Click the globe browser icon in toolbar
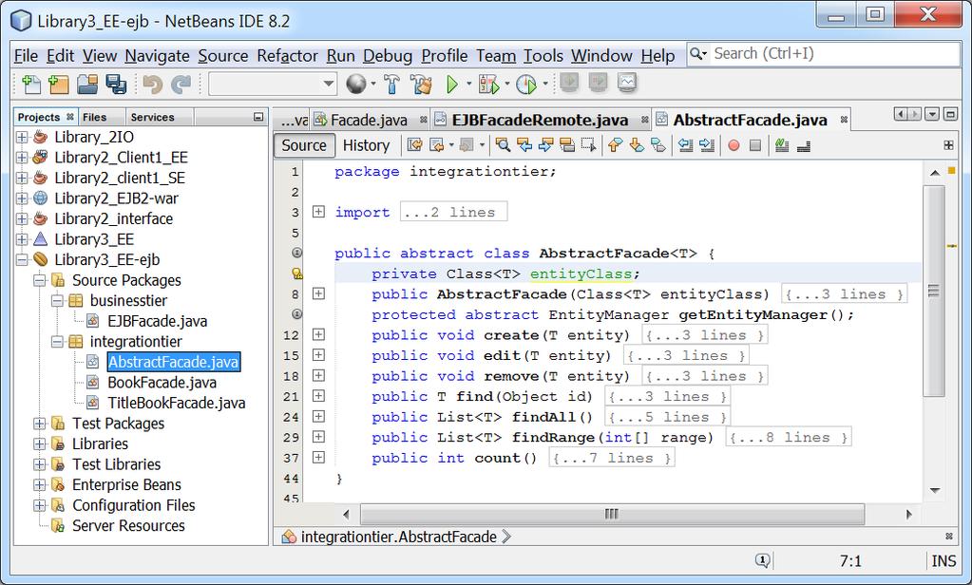 click(x=355, y=84)
